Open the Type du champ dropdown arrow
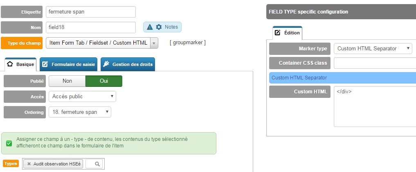The height and width of the screenshot is (172, 416). [154, 43]
